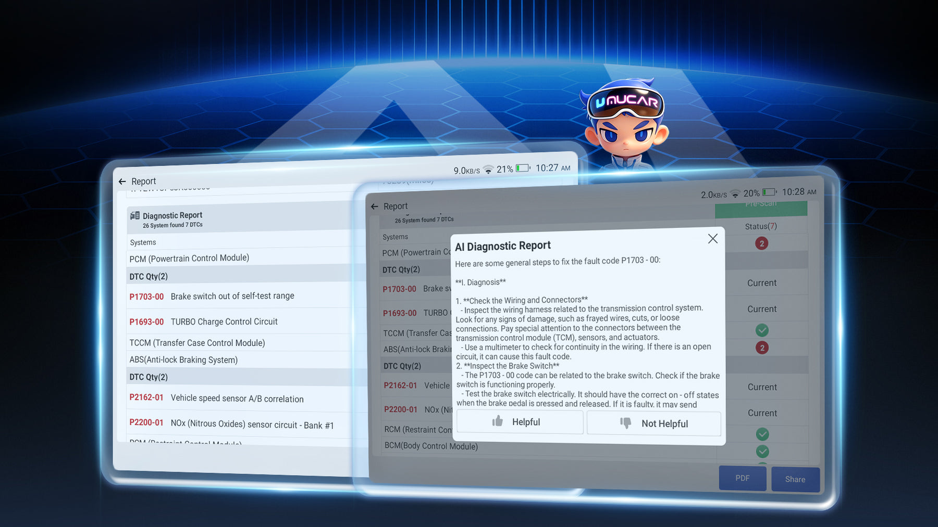Viewport: 938px width, 527px height.
Task: Click the green checkmark next to TCCM
Action: point(762,330)
